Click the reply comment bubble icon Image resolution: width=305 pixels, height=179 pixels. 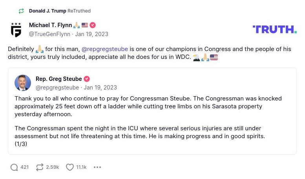pyautogui.click(x=14, y=167)
